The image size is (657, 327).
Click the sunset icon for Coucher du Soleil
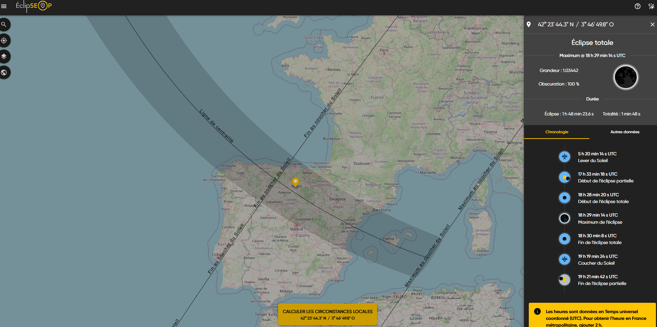pos(564,259)
